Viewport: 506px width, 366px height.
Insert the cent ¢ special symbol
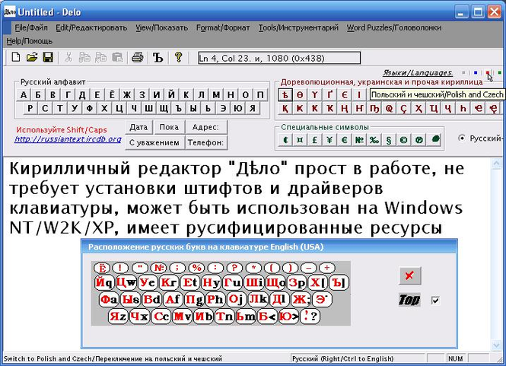(285, 140)
